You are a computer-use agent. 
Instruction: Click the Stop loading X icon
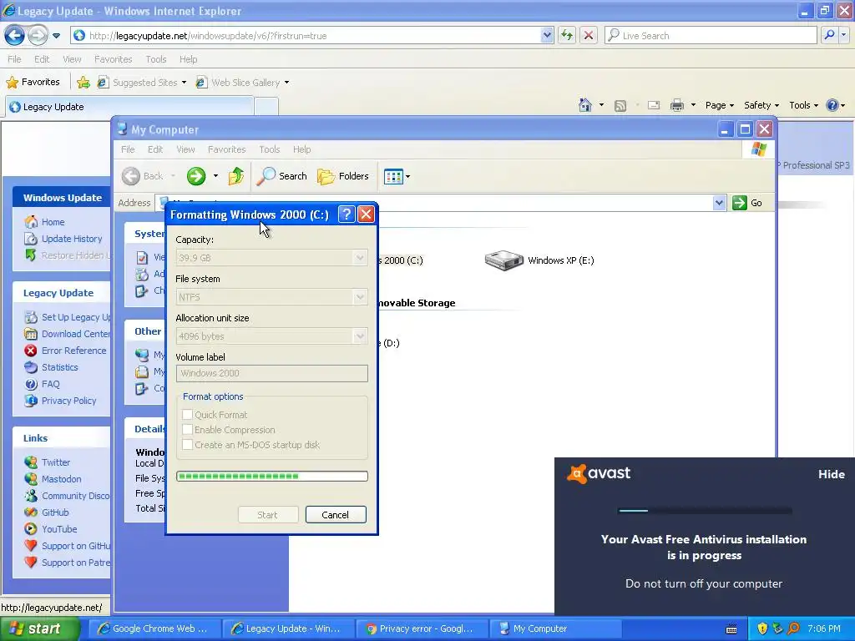tap(589, 35)
